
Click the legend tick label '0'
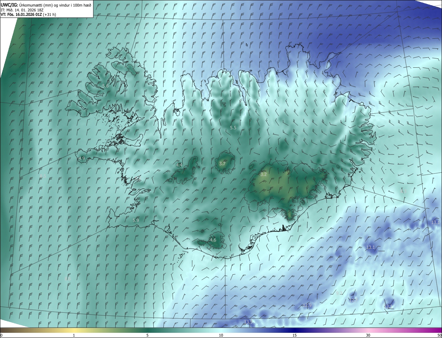pyautogui.click(x=1, y=335)
